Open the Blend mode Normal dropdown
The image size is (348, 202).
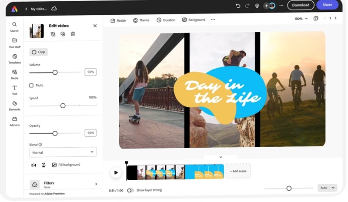tap(63, 152)
